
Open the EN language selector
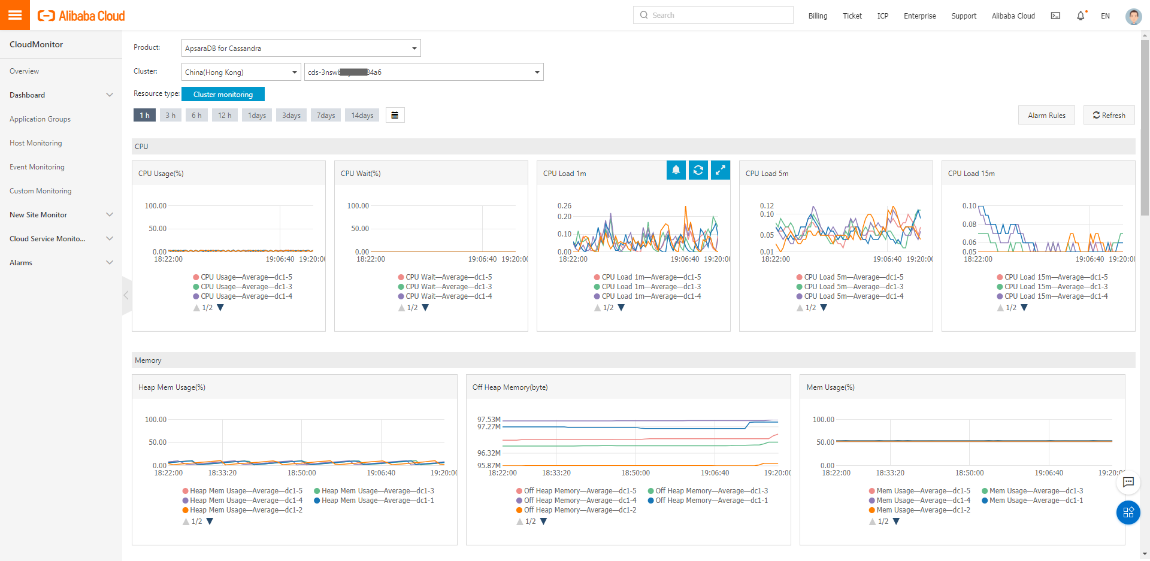pyautogui.click(x=1105, y=16)
